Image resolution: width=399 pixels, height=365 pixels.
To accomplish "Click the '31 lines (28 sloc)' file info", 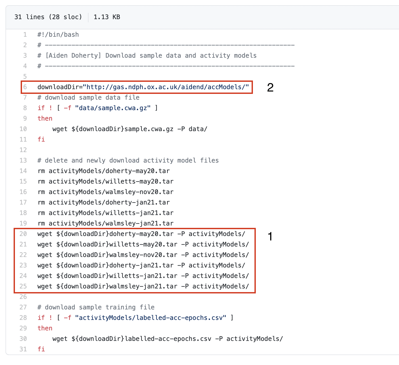I will coord(48,17).
